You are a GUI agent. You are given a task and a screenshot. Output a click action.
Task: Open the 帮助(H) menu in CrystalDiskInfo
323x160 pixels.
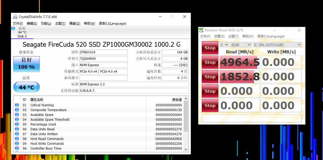(89, 24)
